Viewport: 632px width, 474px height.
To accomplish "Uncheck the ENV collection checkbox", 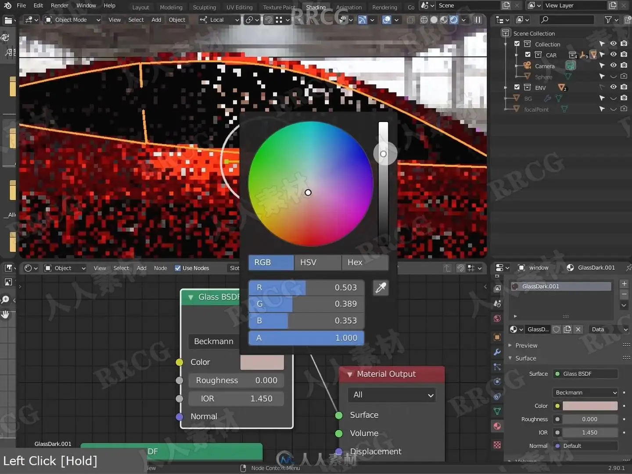I will (517, 87).
